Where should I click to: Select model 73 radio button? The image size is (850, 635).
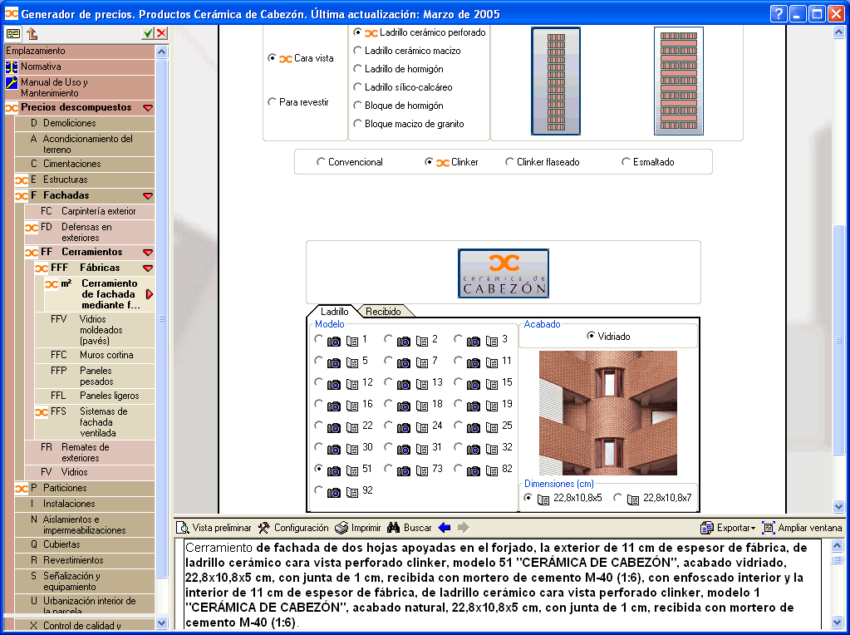[389, 470]
